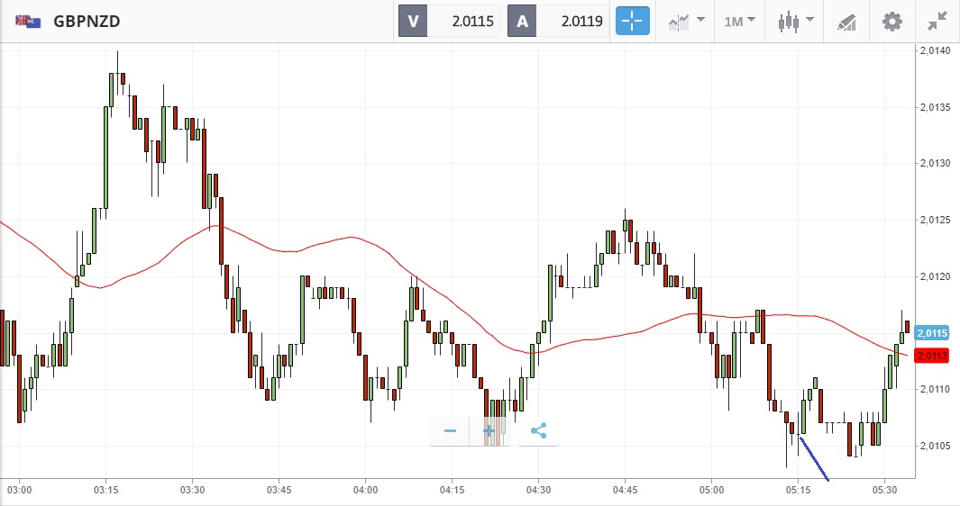Click the GBPNZD symbol name
This screenshot has height=506, width=960.
click(x=87, y=21)
